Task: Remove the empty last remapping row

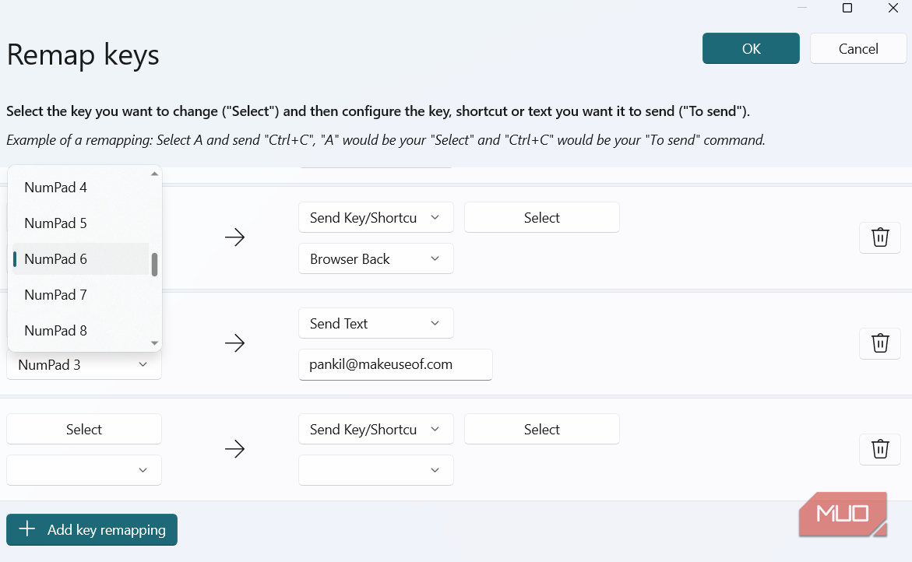Action: pyautogui.click(x=880, y=448)
